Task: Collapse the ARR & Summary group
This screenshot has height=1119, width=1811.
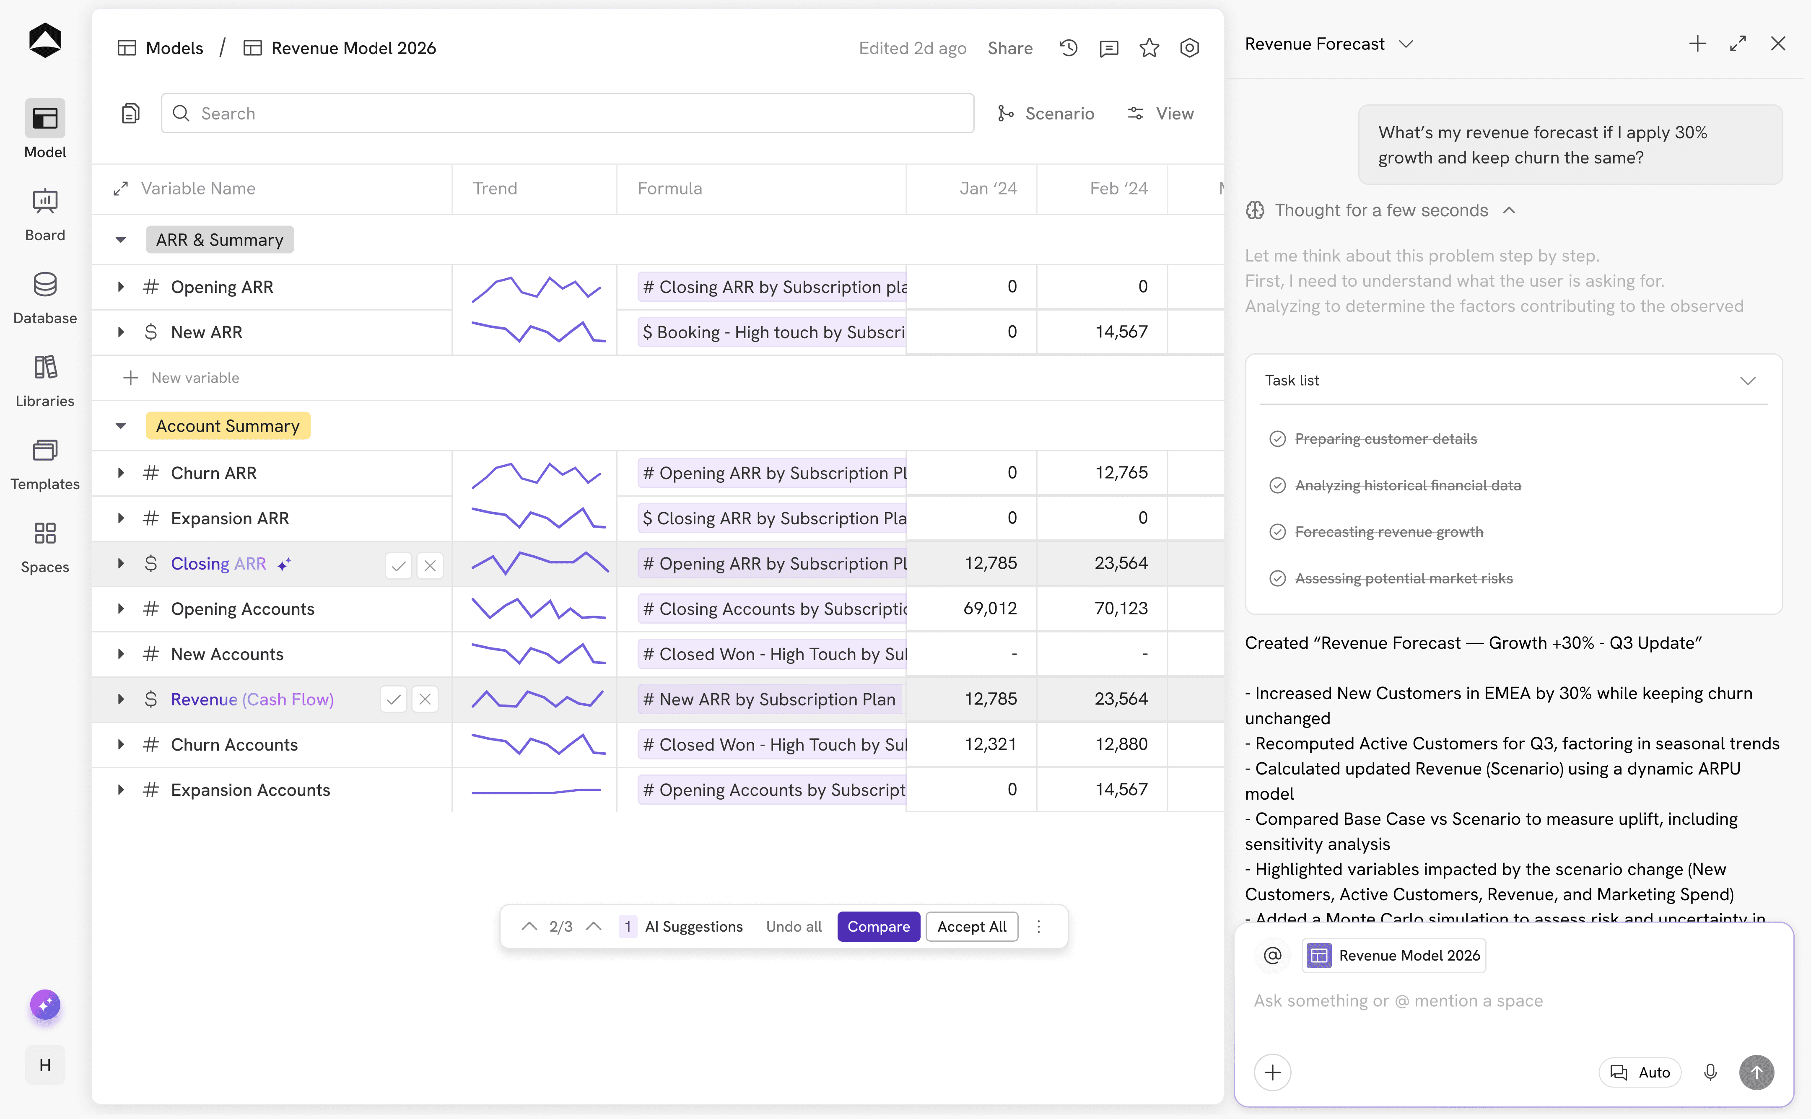Action: (121, 240)
